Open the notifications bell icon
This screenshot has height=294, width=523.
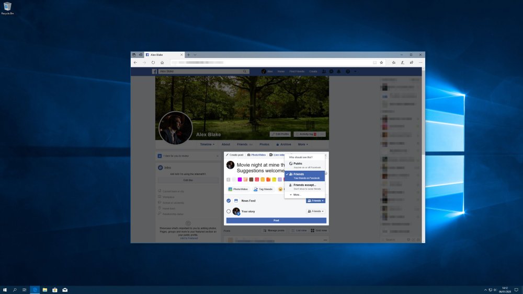(339, 71)
